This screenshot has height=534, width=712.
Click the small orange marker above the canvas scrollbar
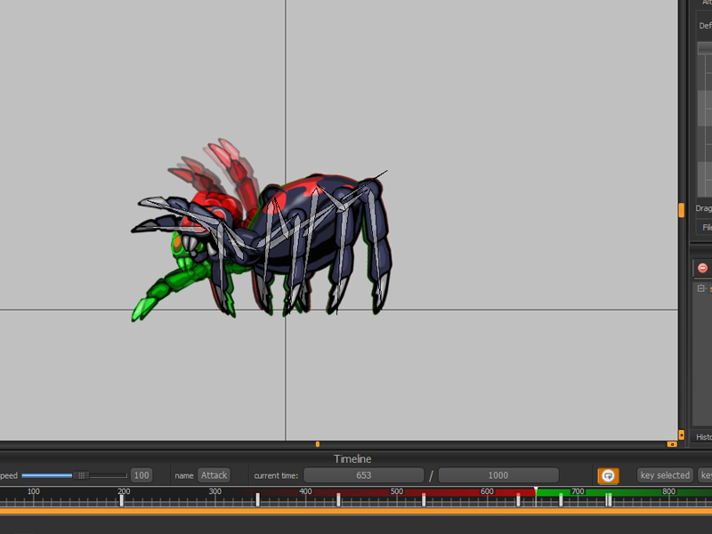point(318,442)
